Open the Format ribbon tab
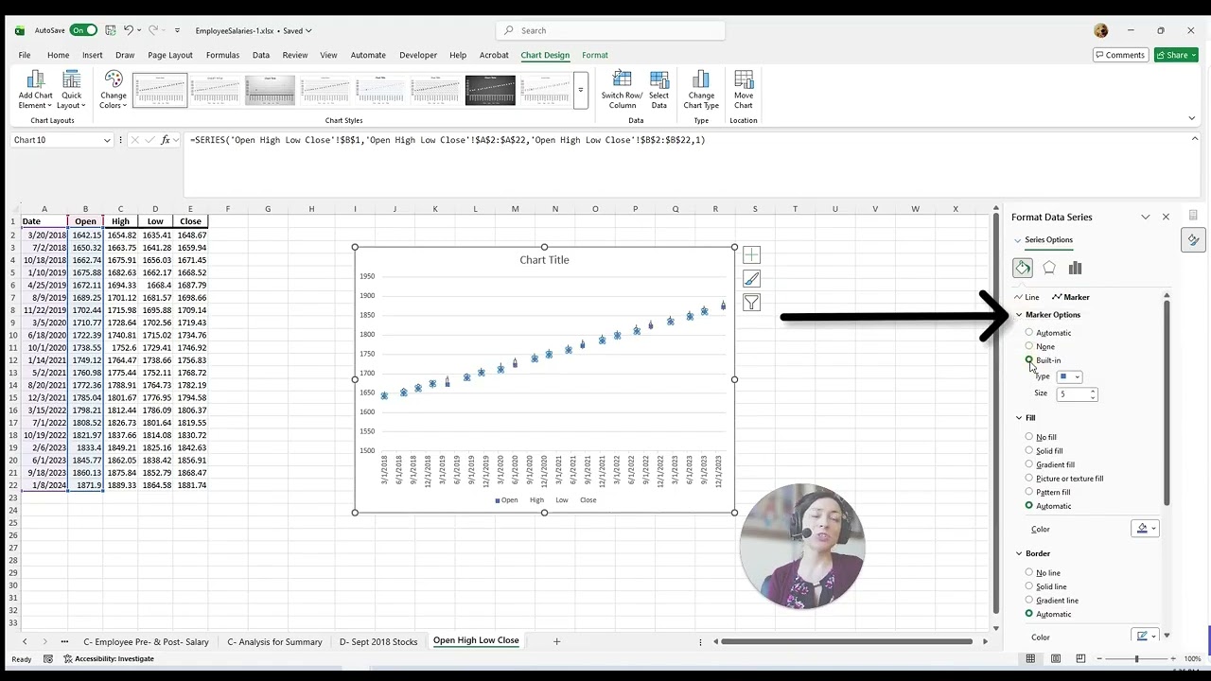The height and width of the screenshot is (681, 1211). coord(595,55)
